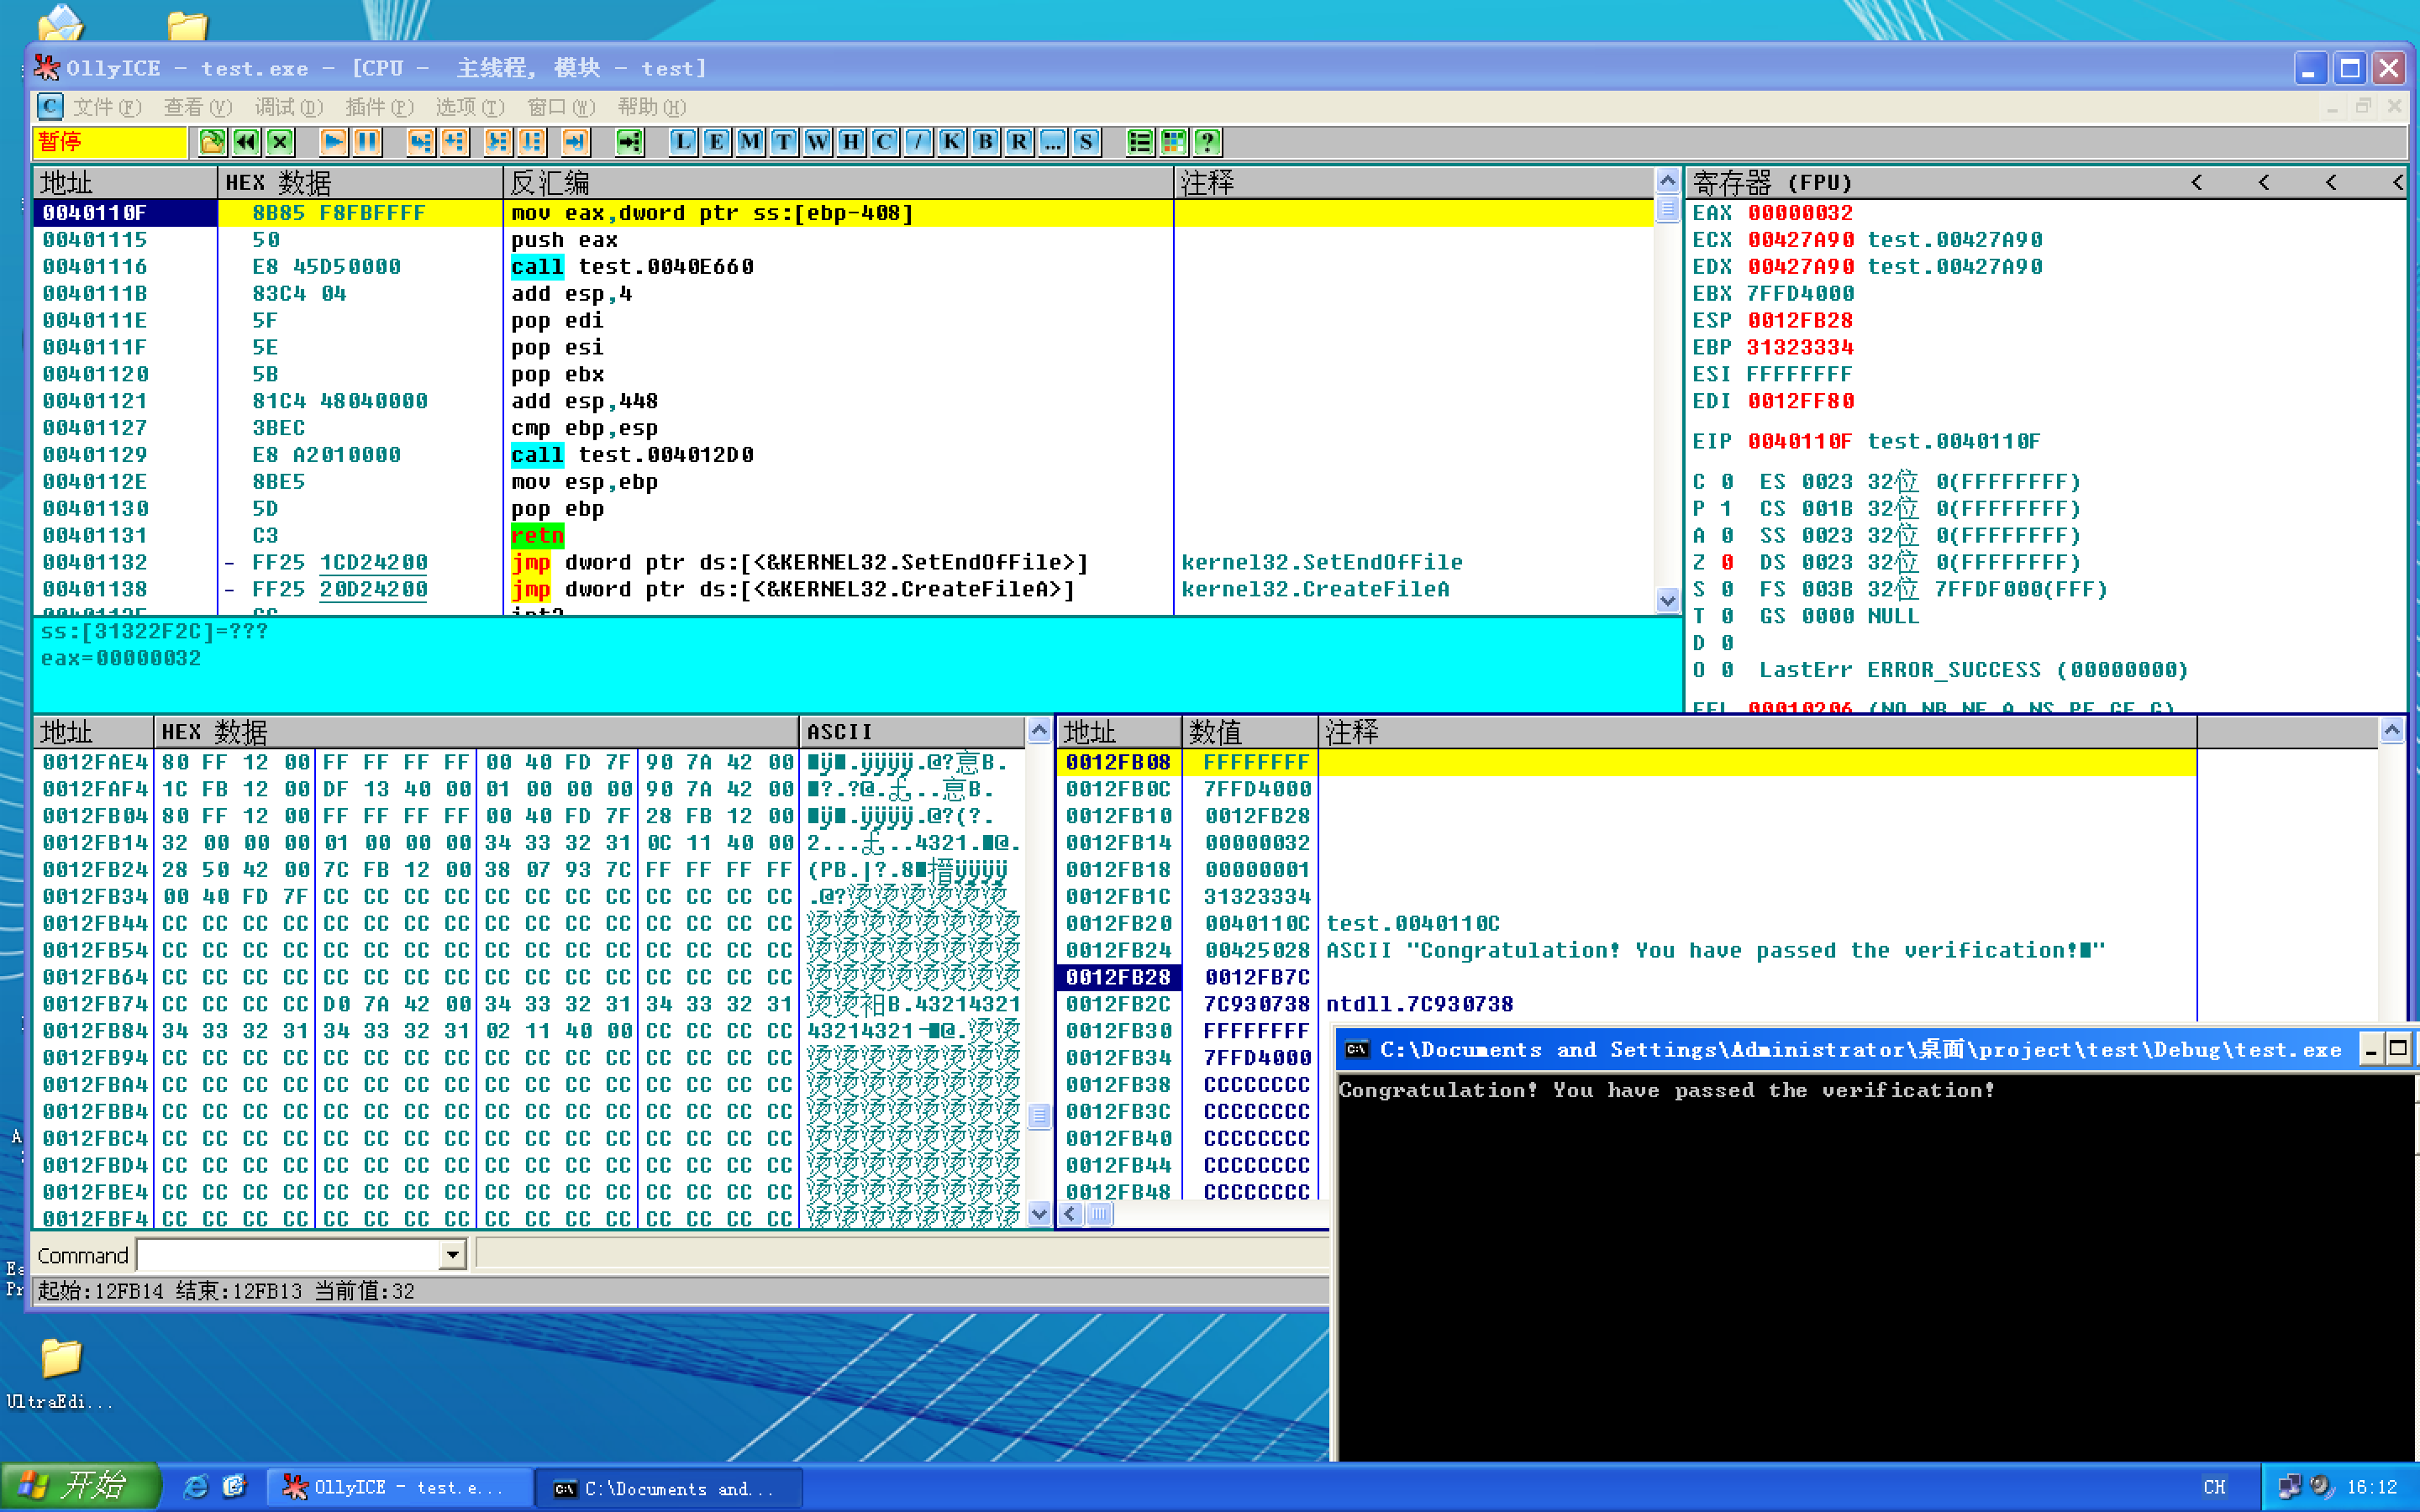Image resolution: width=2420 pixels, height=1512 pixels.
Task: Click the CPU window system menu C icon
Action: (x=50, y=106)
